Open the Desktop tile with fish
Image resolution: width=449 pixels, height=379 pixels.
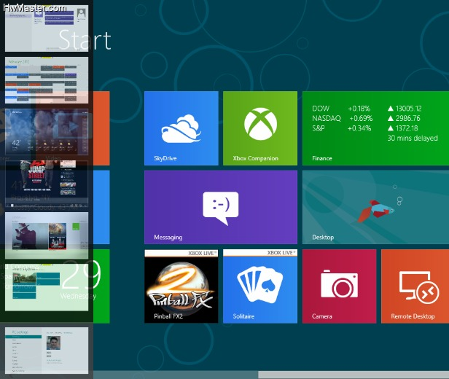coord(375,207)
